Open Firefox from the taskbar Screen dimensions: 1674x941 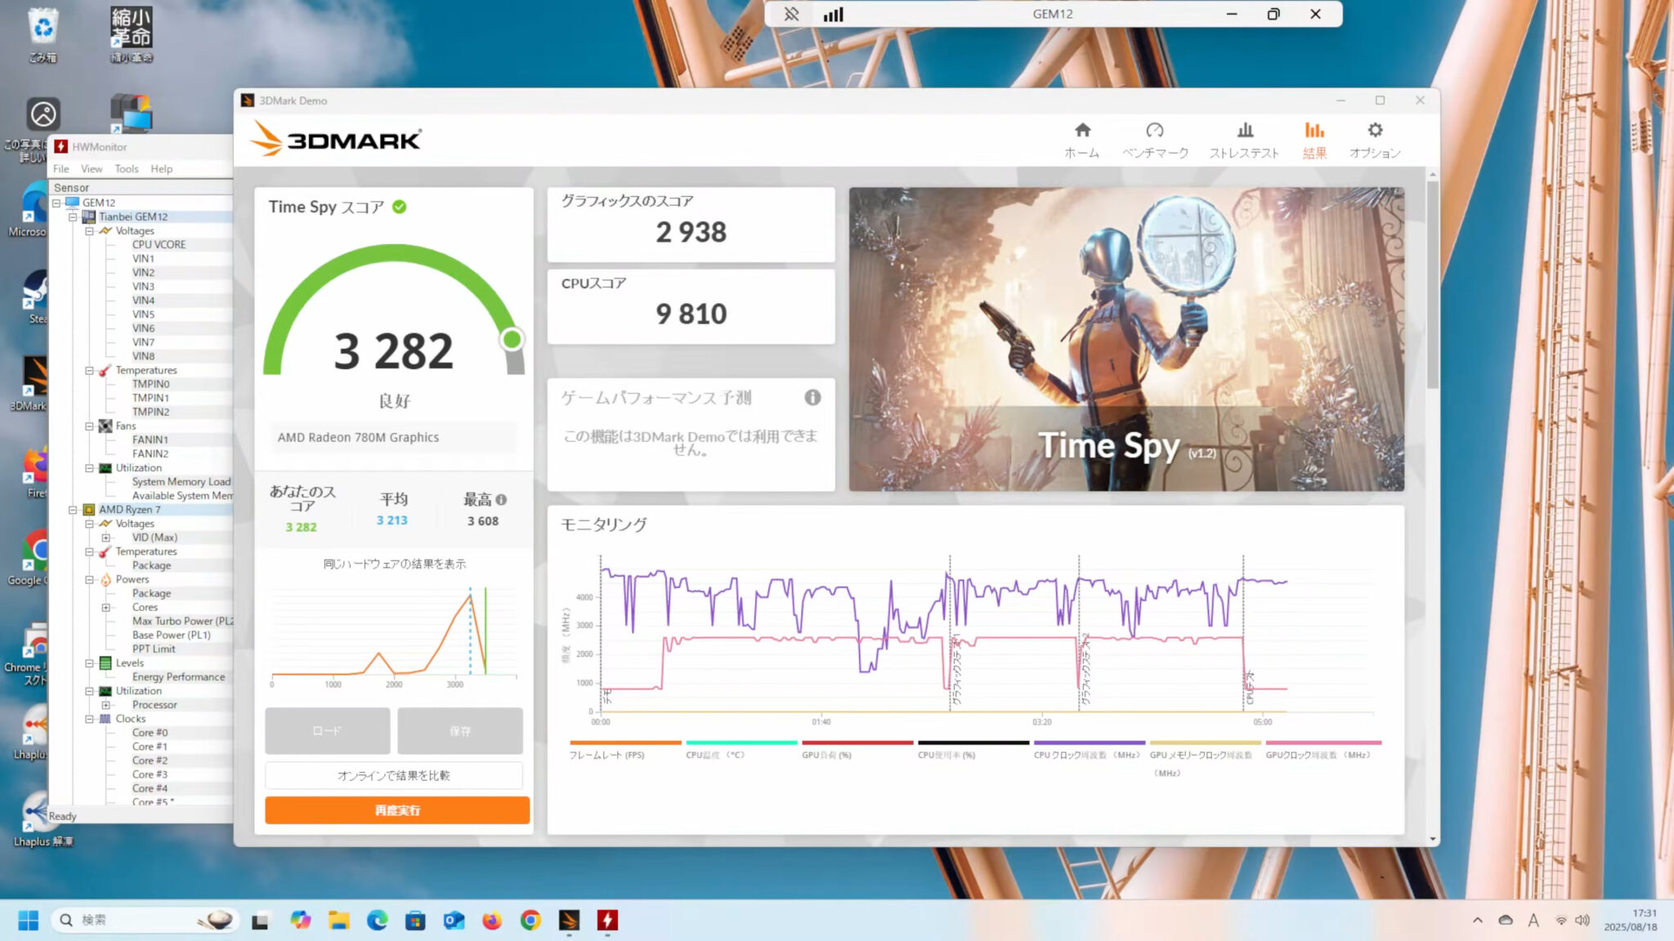click(x=492, y=921)
